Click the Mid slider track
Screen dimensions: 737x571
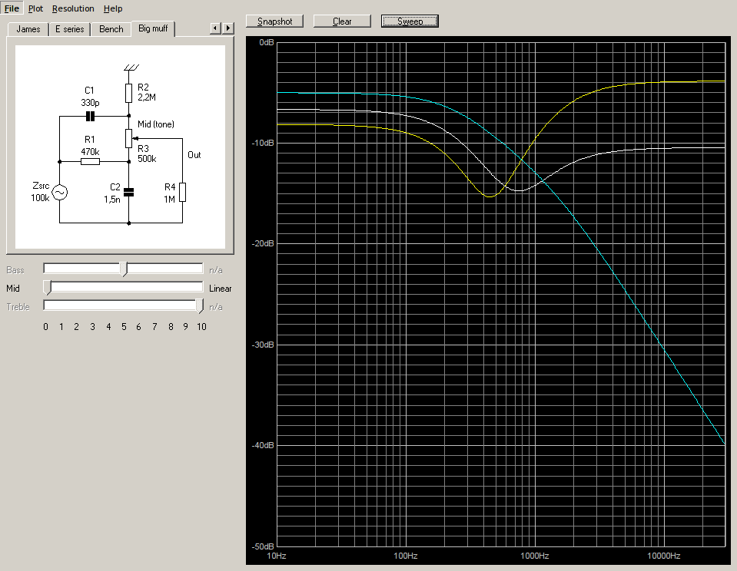(123, 288)
